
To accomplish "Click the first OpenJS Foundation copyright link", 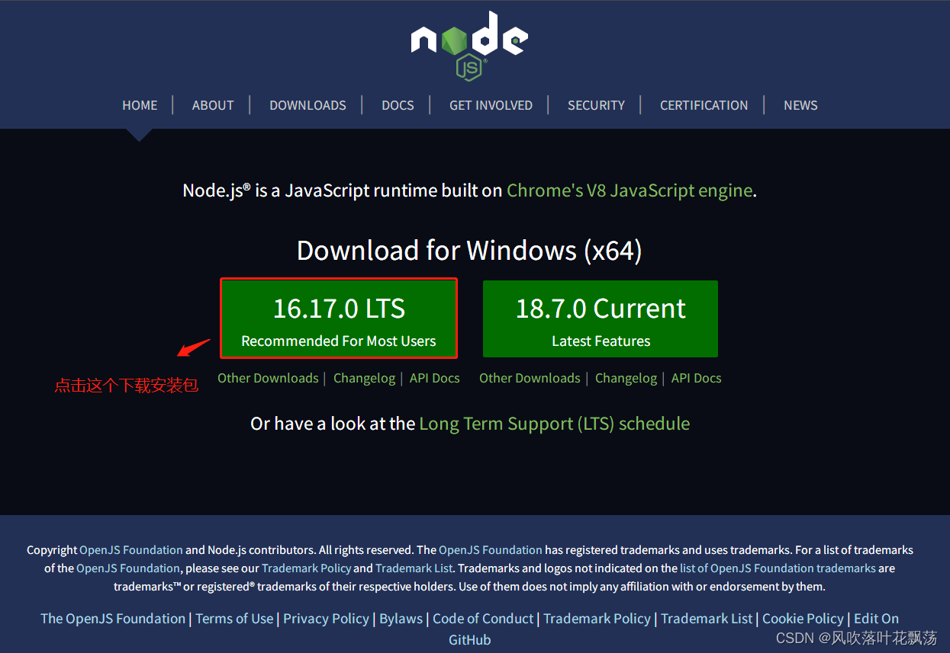I will 131,549.
